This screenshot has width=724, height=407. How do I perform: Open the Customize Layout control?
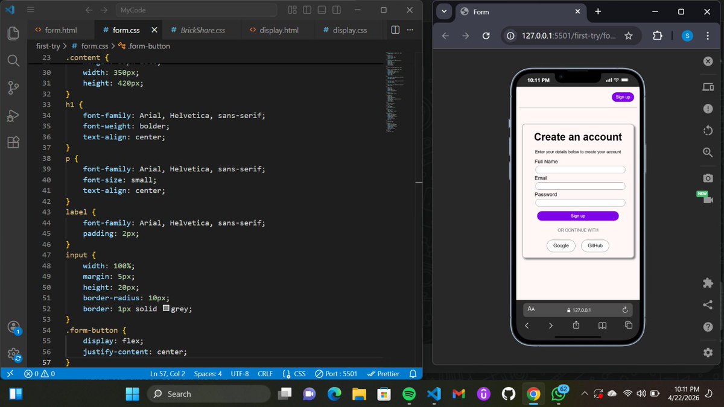(x=293, y=10)
